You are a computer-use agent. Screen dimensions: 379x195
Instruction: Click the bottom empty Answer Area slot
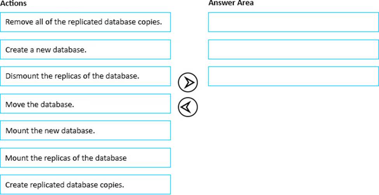293,76
